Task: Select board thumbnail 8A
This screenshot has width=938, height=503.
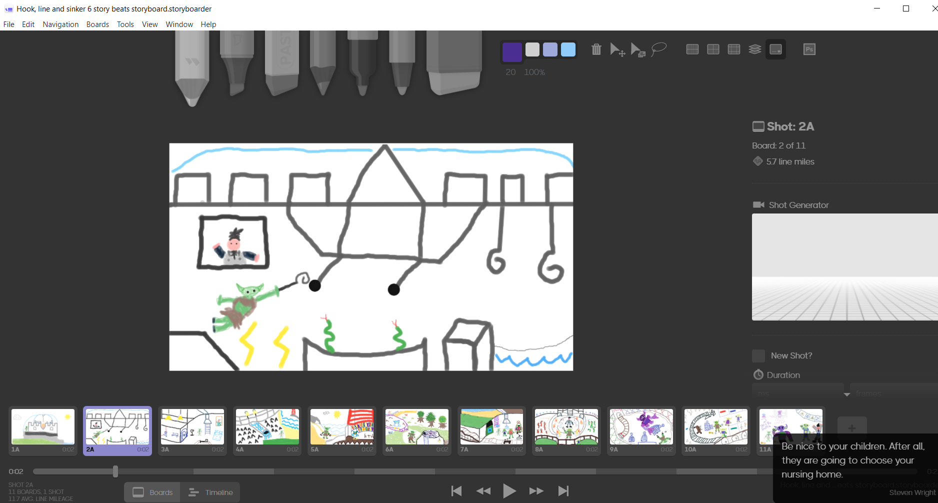Action: coord(566,430)
